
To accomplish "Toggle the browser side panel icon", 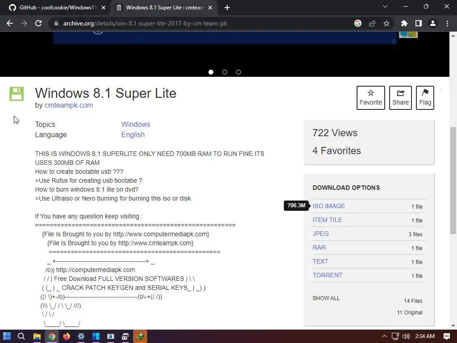I will pos(419,23).
